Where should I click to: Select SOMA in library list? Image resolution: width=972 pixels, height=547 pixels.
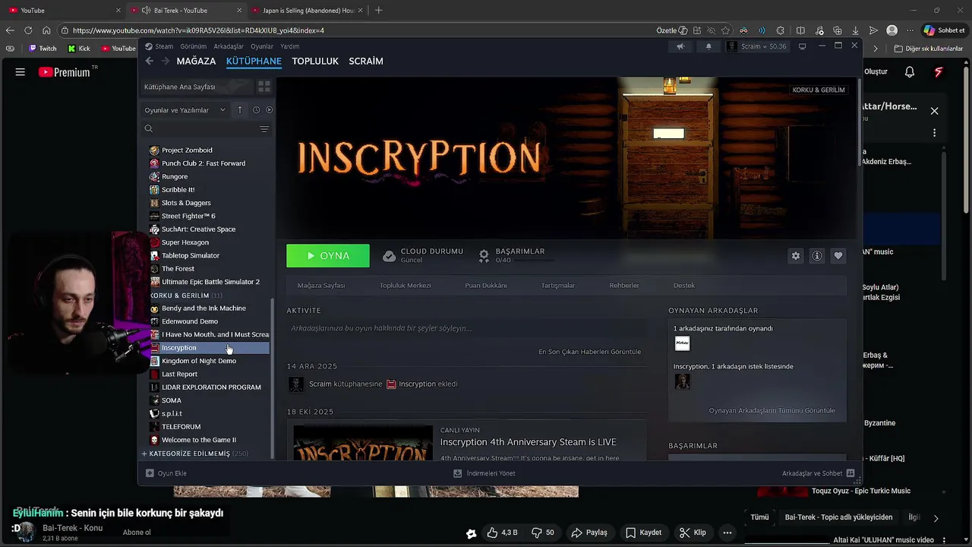(172, 400)
